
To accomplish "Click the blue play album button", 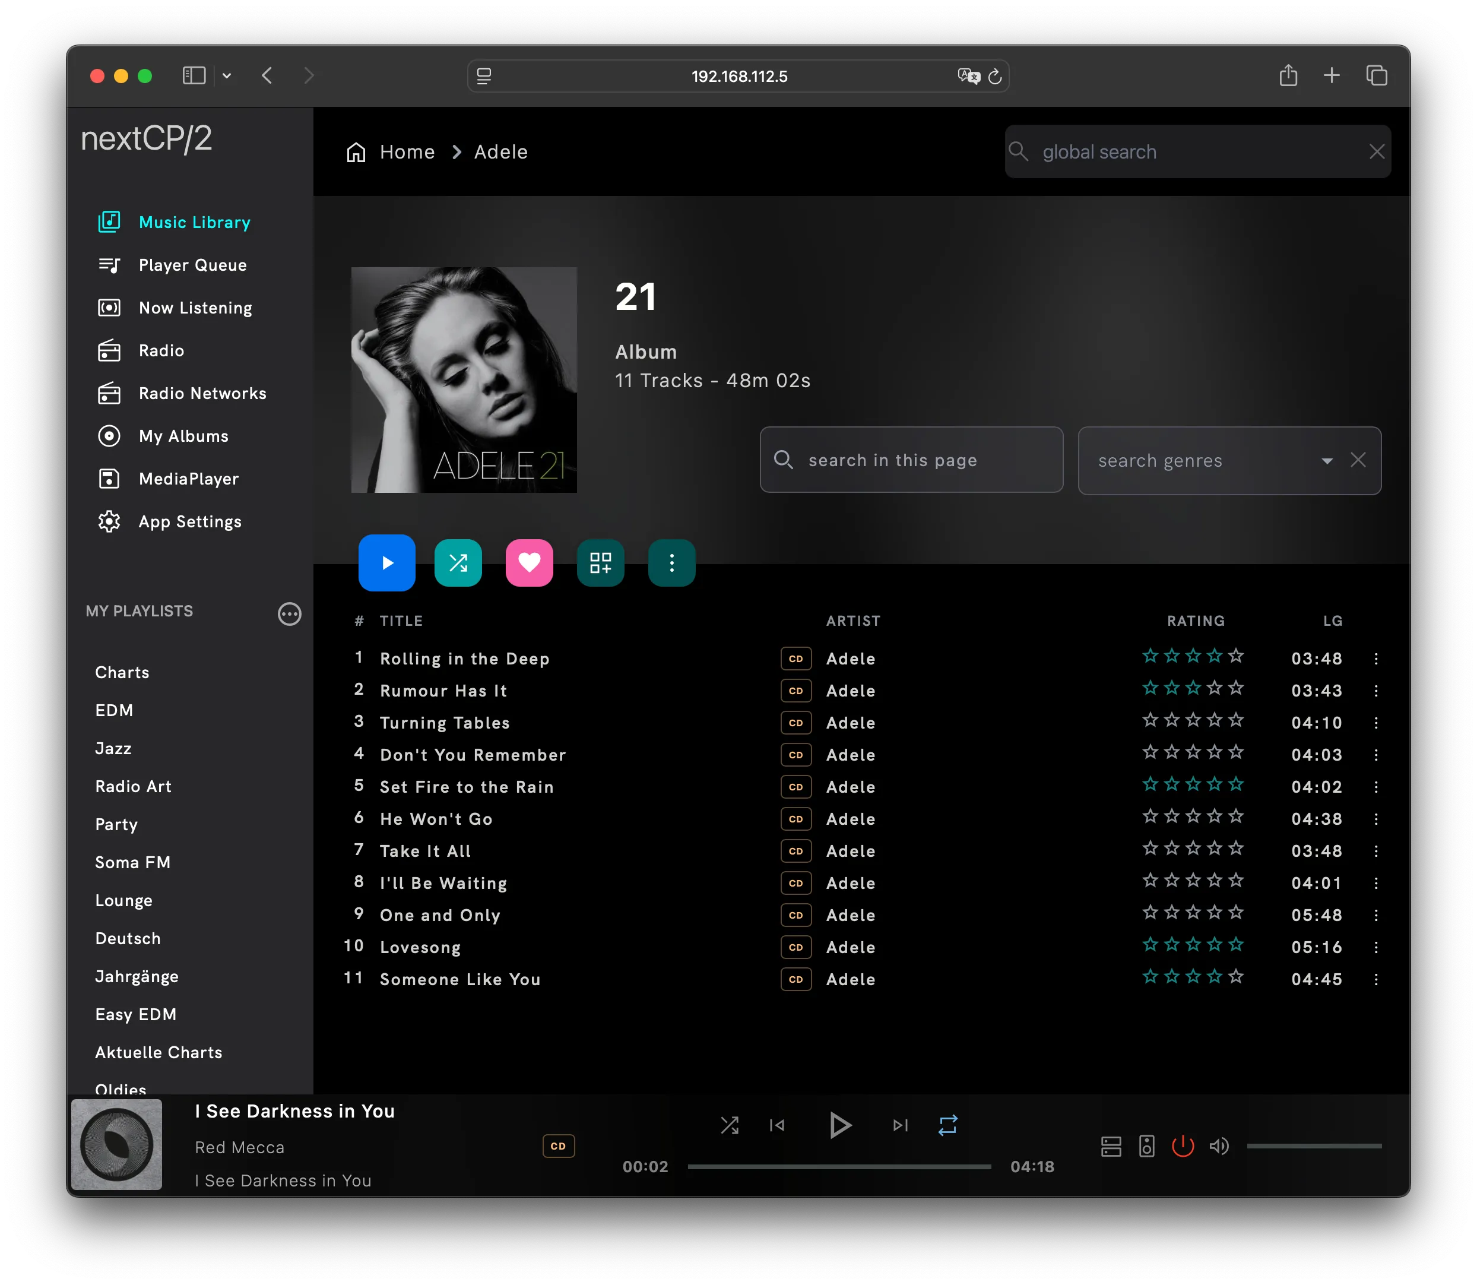I will (386, 563).
